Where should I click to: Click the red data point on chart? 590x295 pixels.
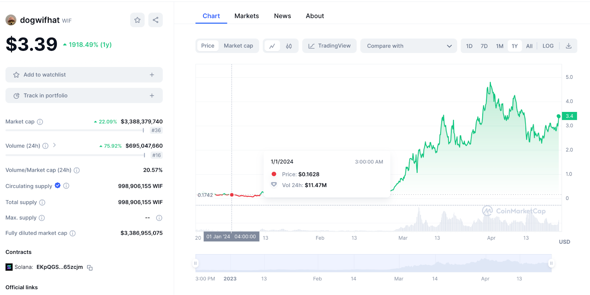click(x=232, y=195)
